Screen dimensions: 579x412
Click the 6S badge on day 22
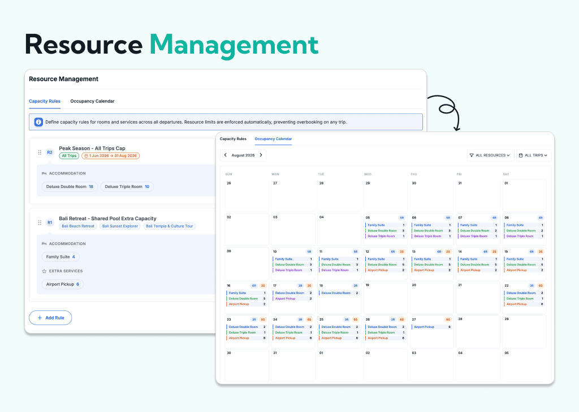(540, 286)
